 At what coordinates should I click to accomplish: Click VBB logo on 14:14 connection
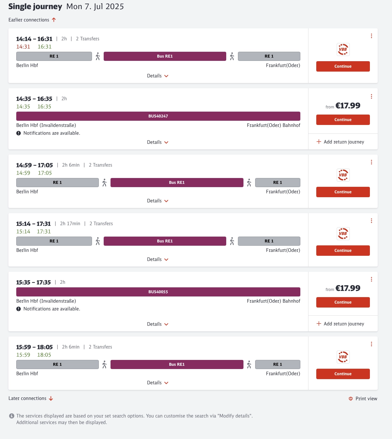tap(343, 49)
